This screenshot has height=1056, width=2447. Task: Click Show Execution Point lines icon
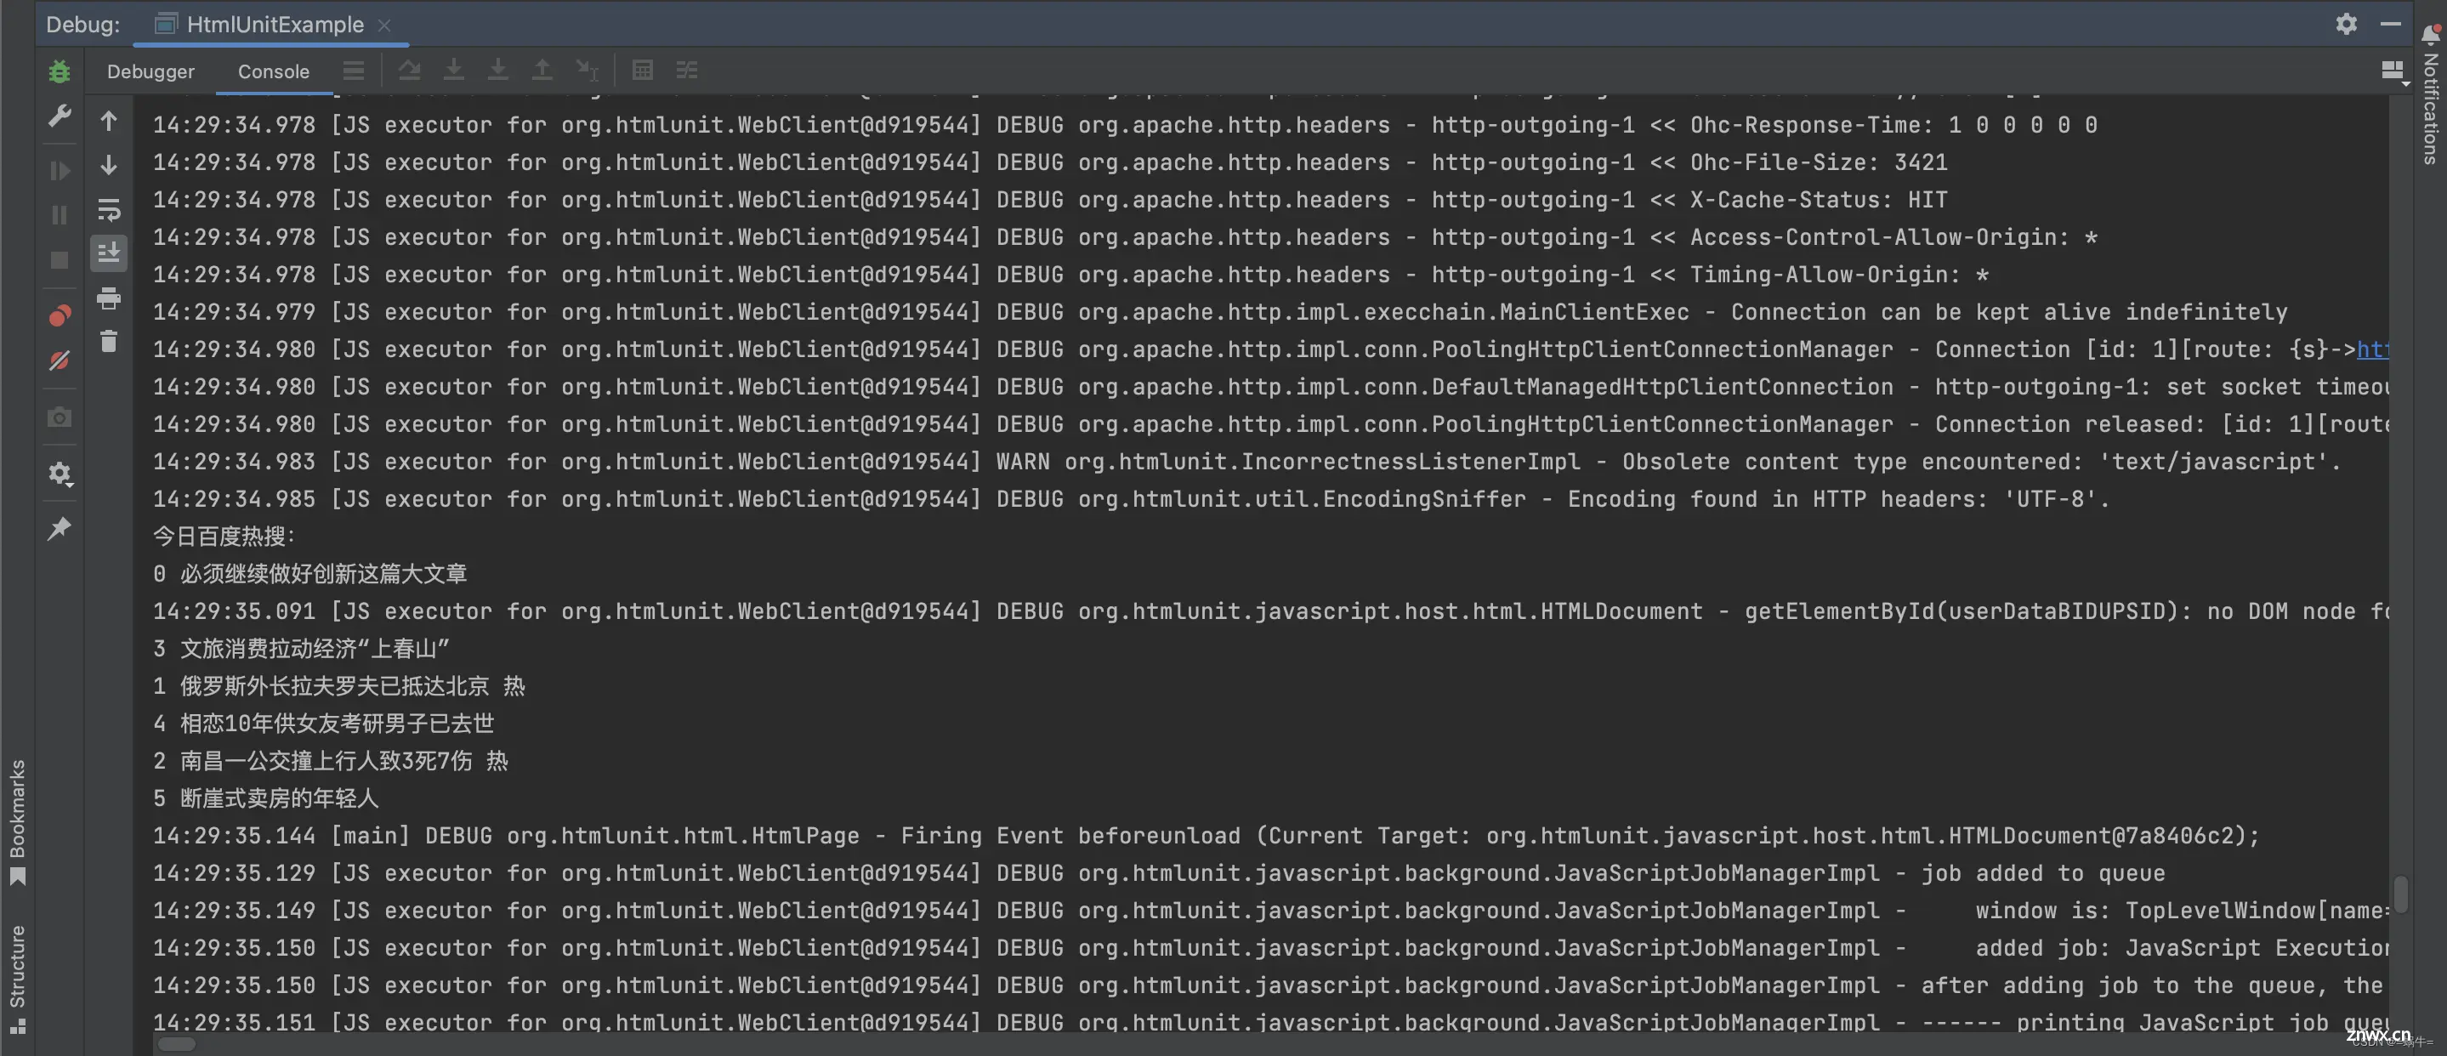354,71
